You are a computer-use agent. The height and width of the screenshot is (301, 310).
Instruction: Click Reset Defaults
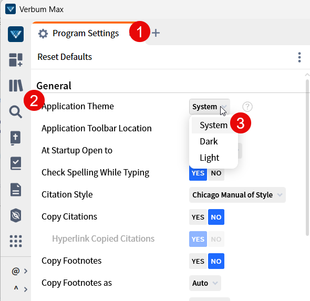point(65,57)
